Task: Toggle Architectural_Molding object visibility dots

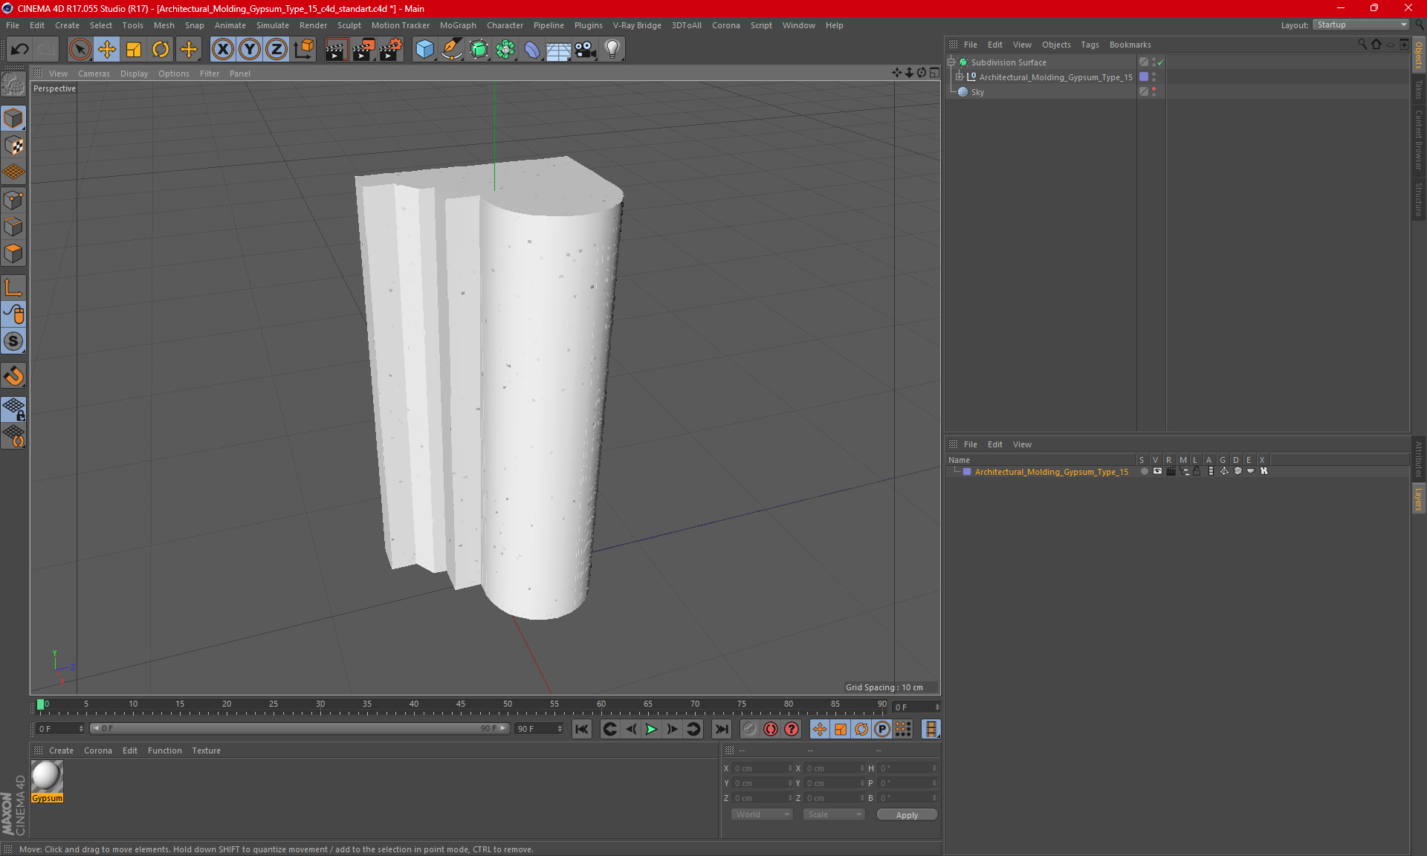Action: click(x=1153, y=77)
